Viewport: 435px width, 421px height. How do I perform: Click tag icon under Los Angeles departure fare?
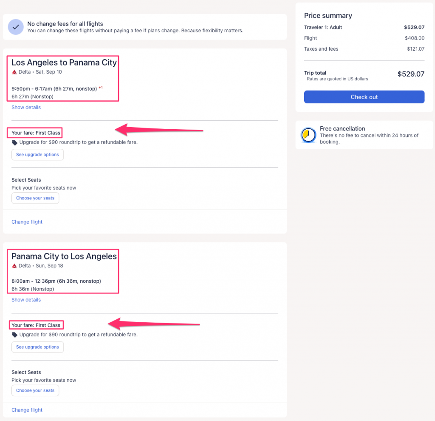coord(15,142)
